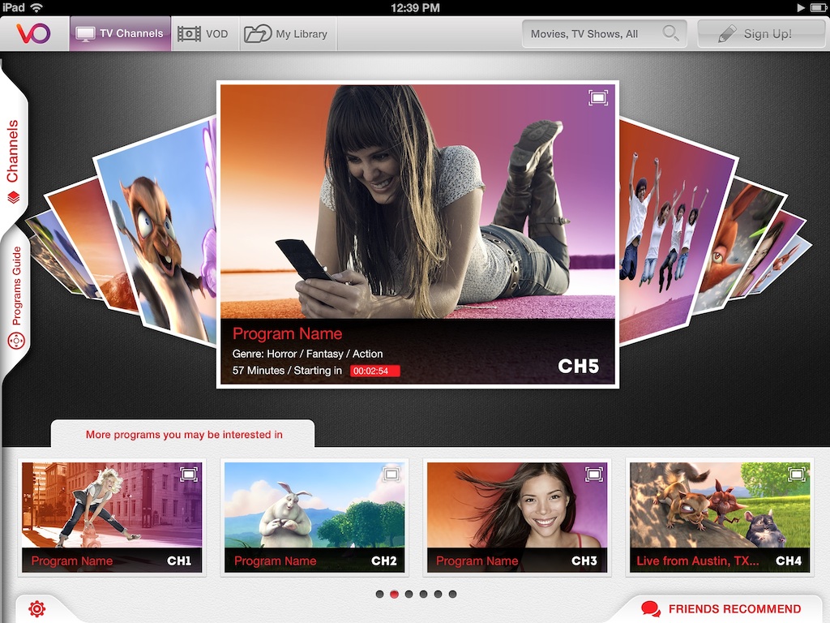Open the Live from Austin, TX CH4 thumbnail
Screen dimensions: 830x623
(x=720, y=517)
